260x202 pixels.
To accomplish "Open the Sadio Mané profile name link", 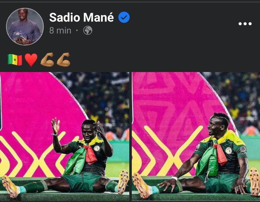I will (81, 17).
